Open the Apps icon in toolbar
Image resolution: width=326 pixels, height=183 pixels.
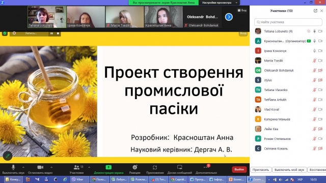[155, 167]
